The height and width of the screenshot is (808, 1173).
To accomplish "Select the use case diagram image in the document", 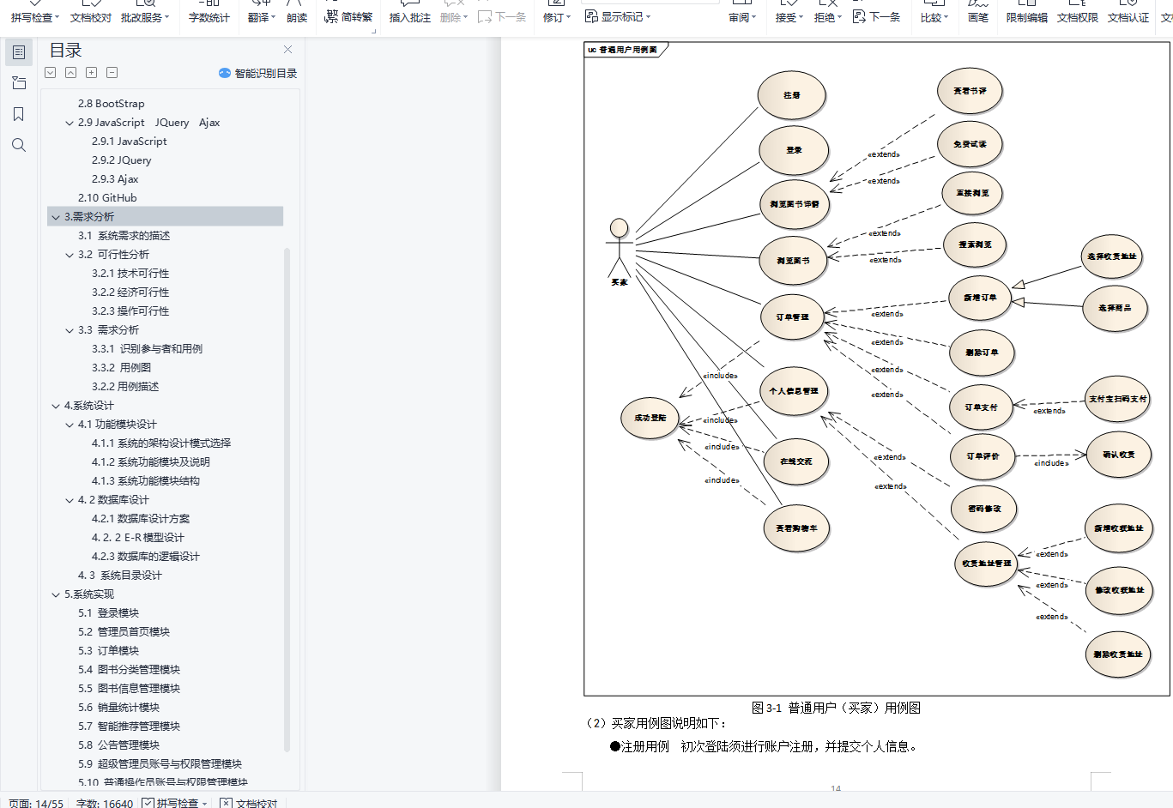I will tap(876, 368).
